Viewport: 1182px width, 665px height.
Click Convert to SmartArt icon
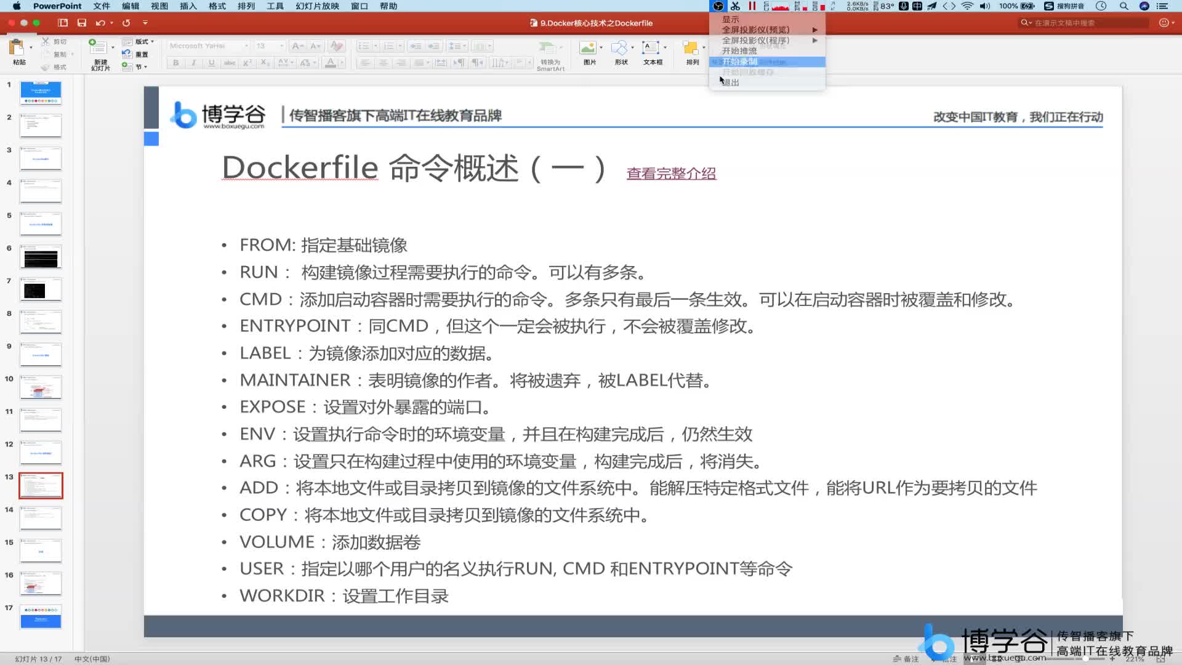click(547, 48)
